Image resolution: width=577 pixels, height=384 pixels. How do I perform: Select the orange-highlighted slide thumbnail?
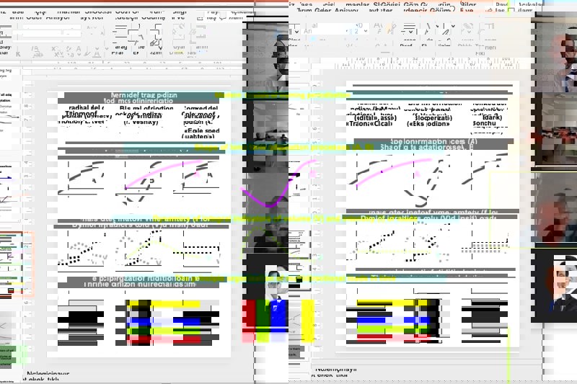(x=17, y=264)
